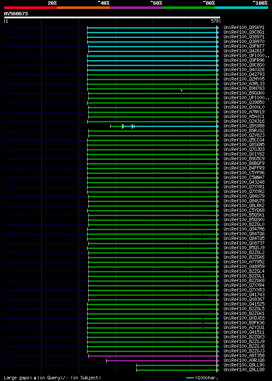The height and width of the screenshot is (381, 272).
Task: Open hit UniRef100_Q42617
Action: [244, 51]
